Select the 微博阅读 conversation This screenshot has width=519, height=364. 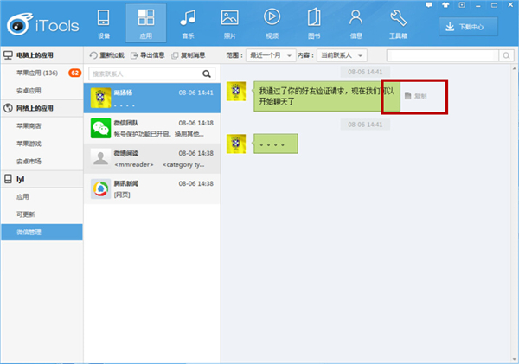tap(152, 158)
